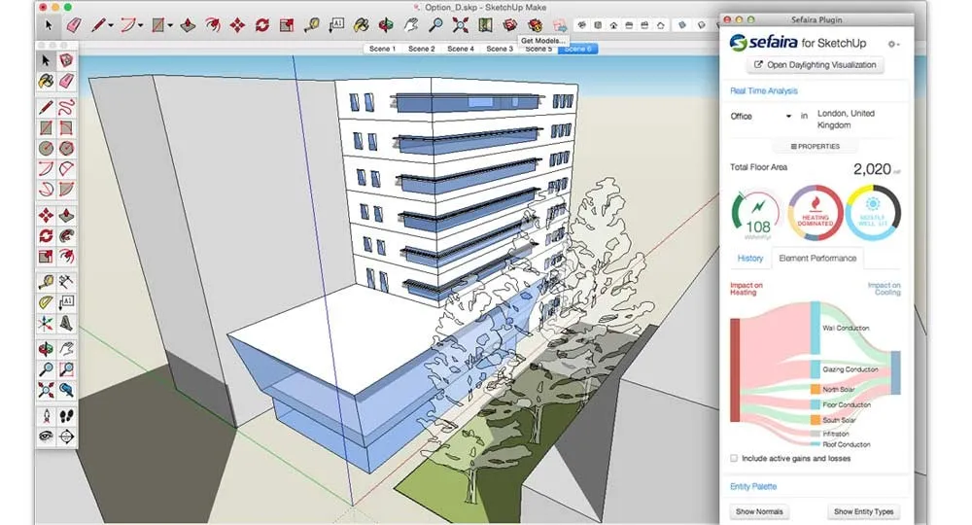This screenshot has width=972, height=525.
Task: Click the Floor Conduction label in chart
Action: pyautogui.click(x=847, y=404)
